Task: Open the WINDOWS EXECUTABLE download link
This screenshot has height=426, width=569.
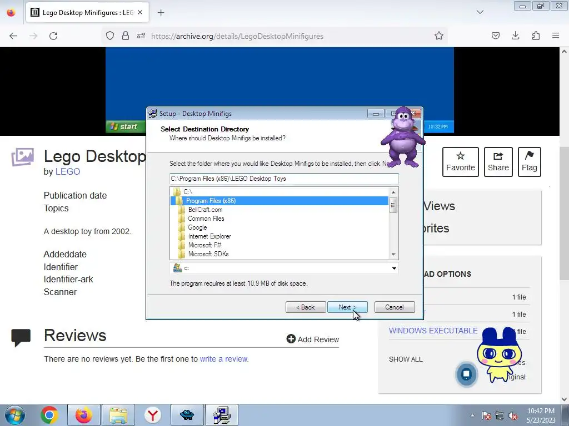Action: point(433,331)
